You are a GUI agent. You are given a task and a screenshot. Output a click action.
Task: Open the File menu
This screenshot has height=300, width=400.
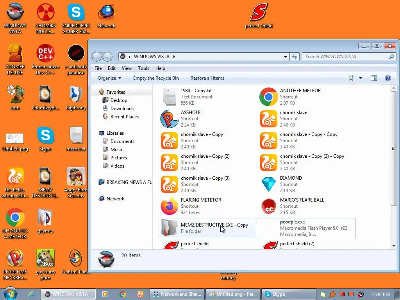pyautogui.click(x=98, y=68)
